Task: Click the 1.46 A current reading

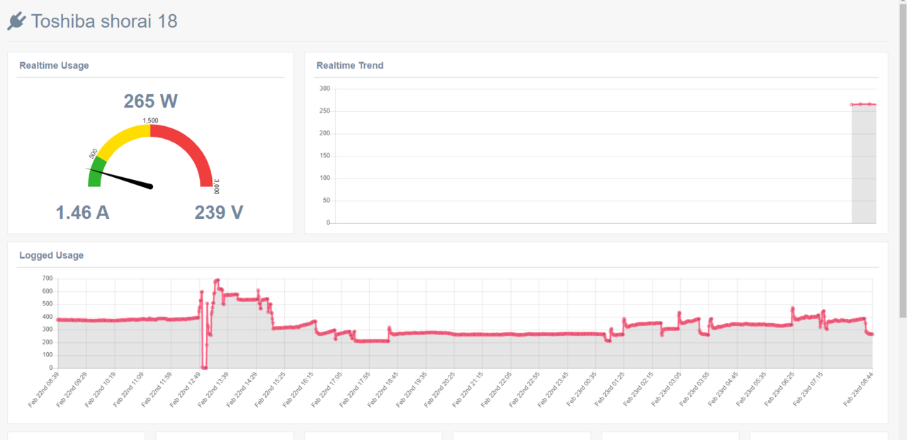Action: [82, 212]
